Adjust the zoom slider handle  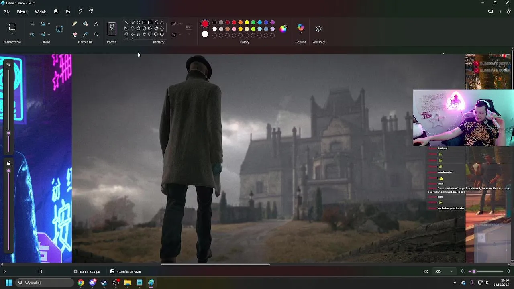tap(474, 271)
